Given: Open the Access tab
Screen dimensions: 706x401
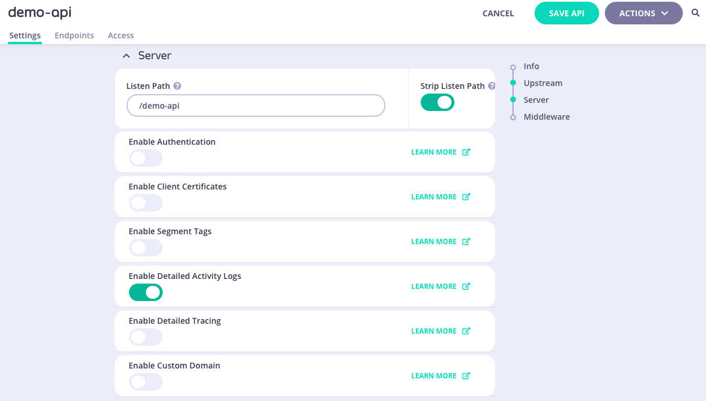Looking at the screenshot, I should coord(120,35).
